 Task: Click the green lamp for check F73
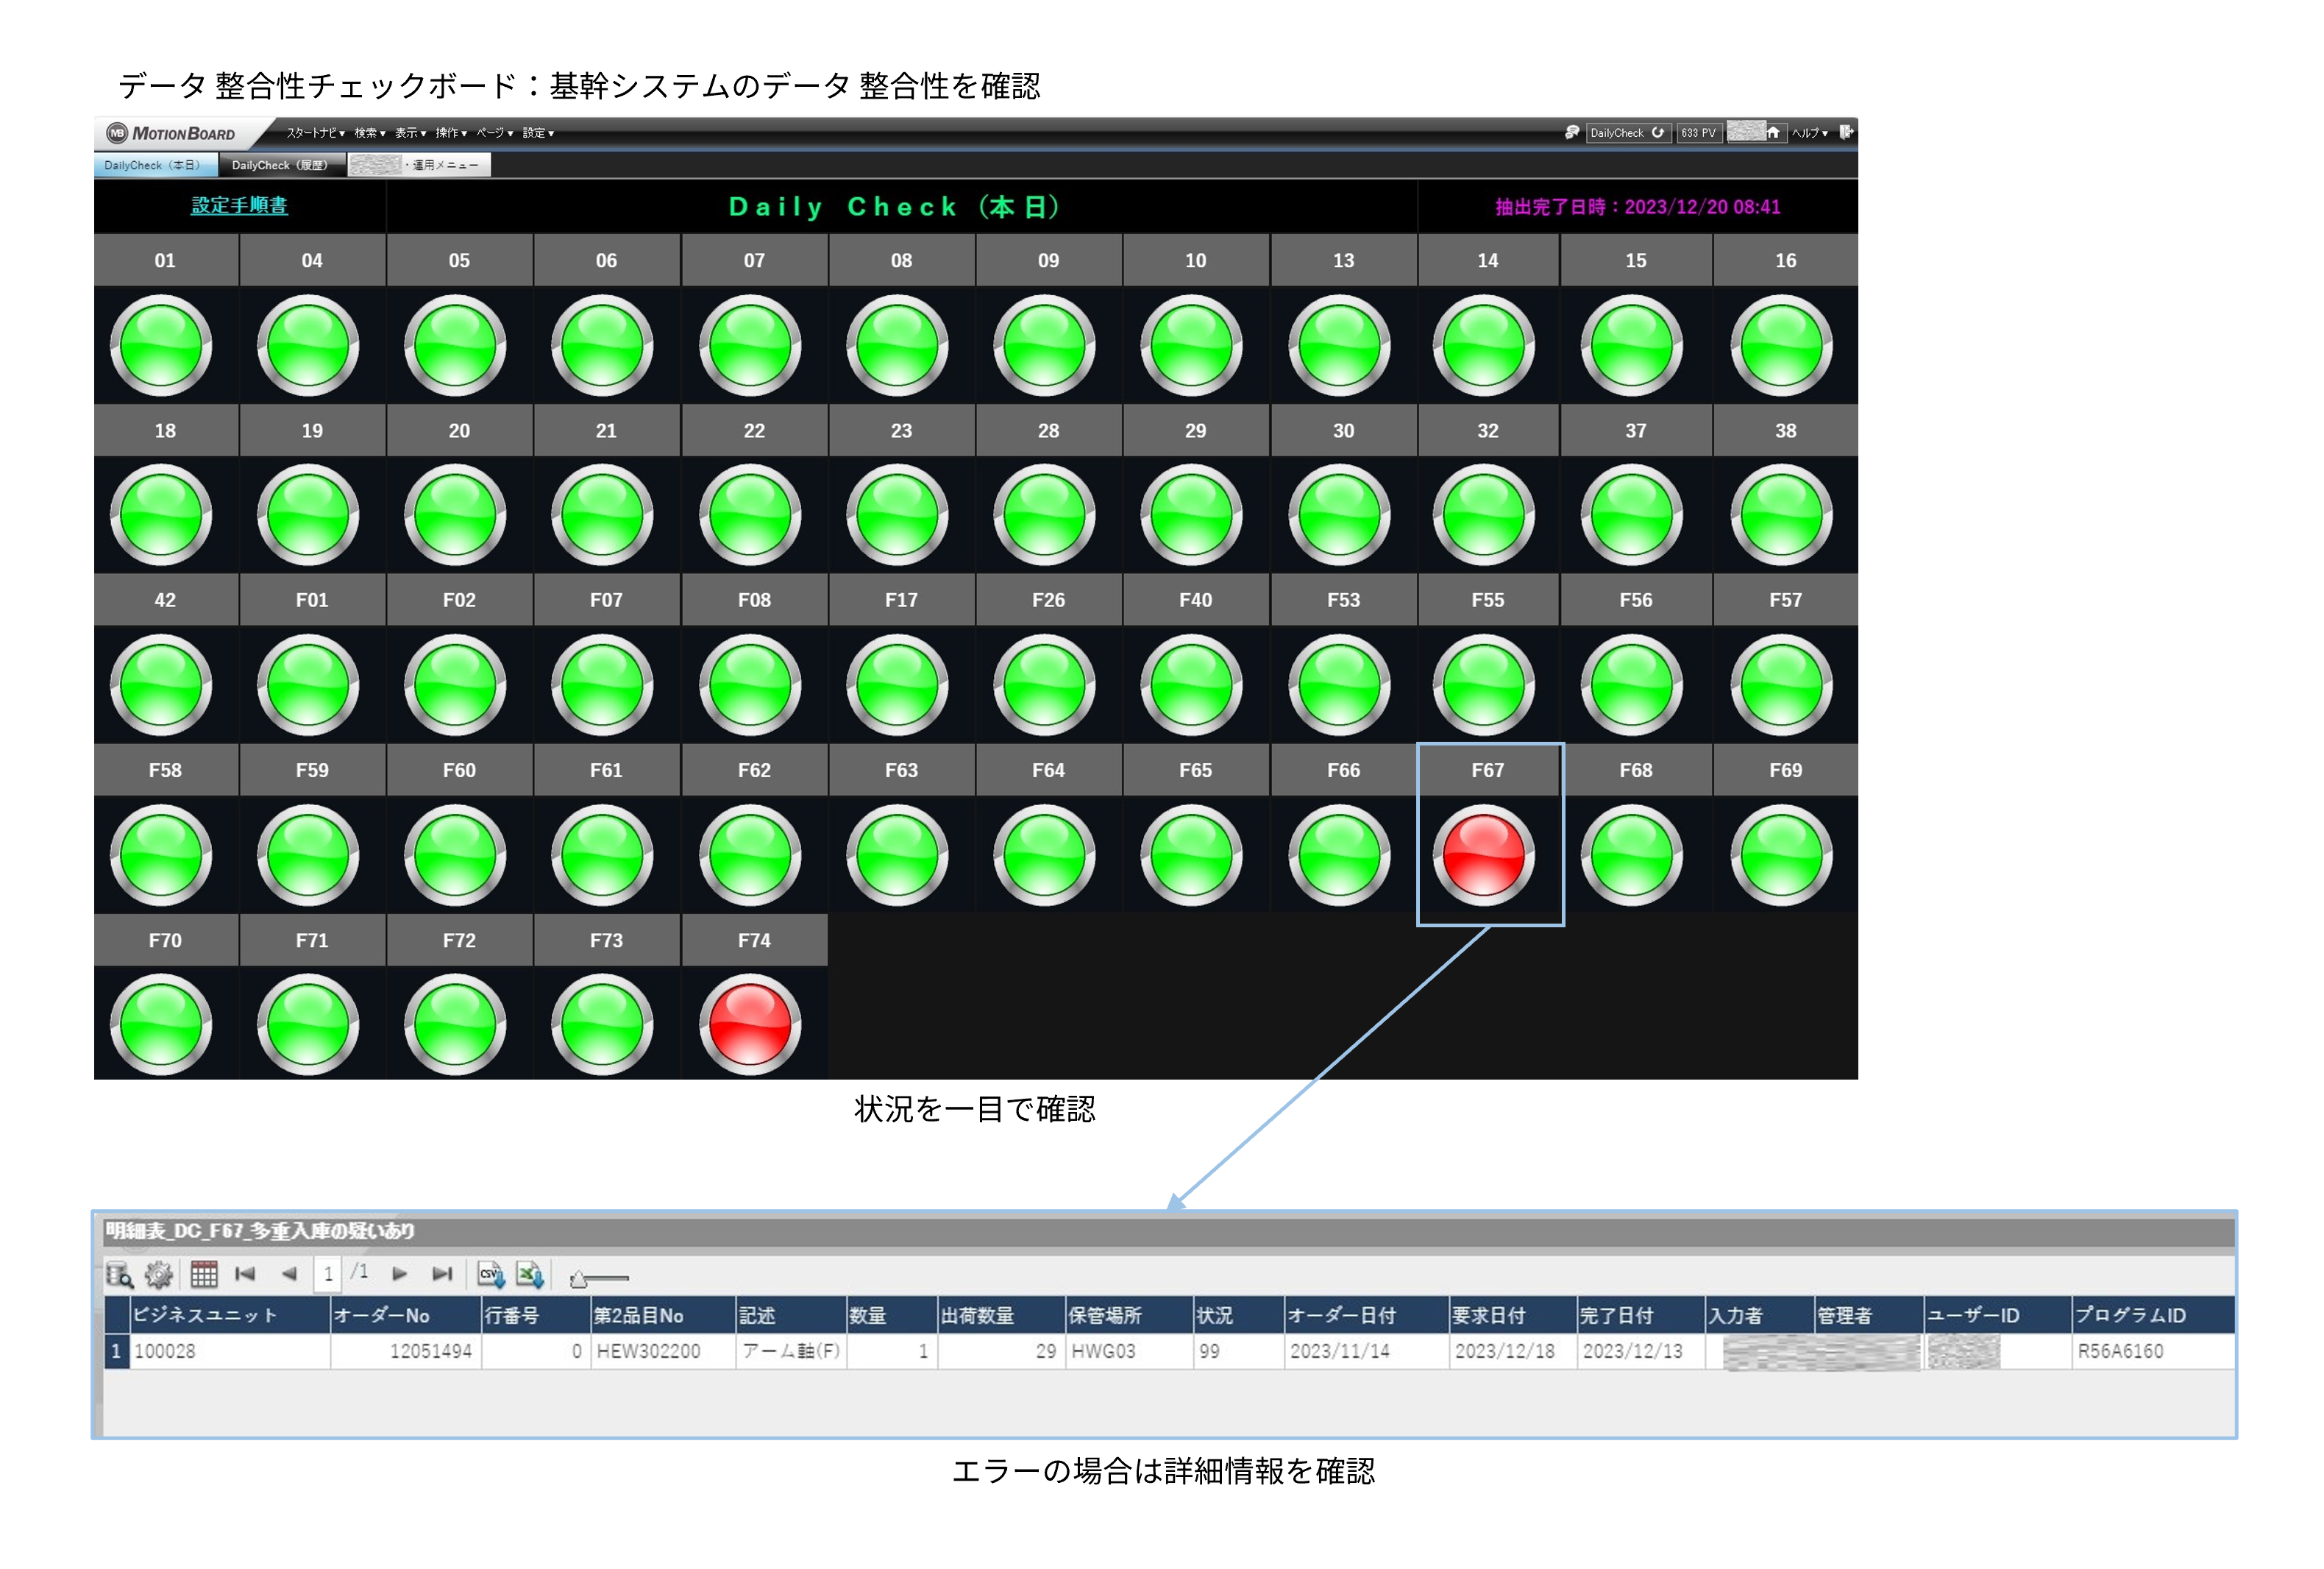tap(602, 1024)
